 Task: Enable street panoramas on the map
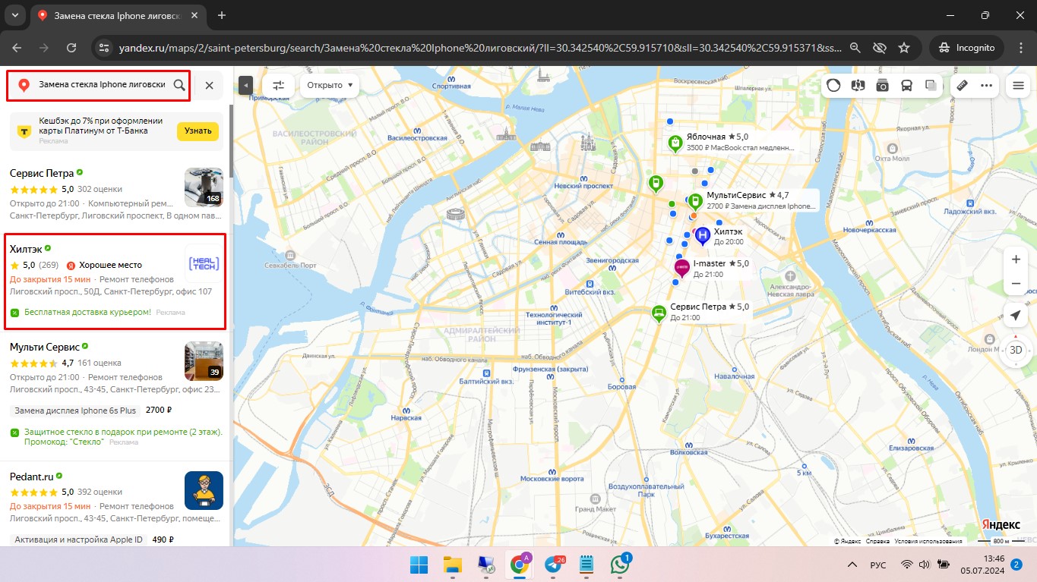point(858,85)
